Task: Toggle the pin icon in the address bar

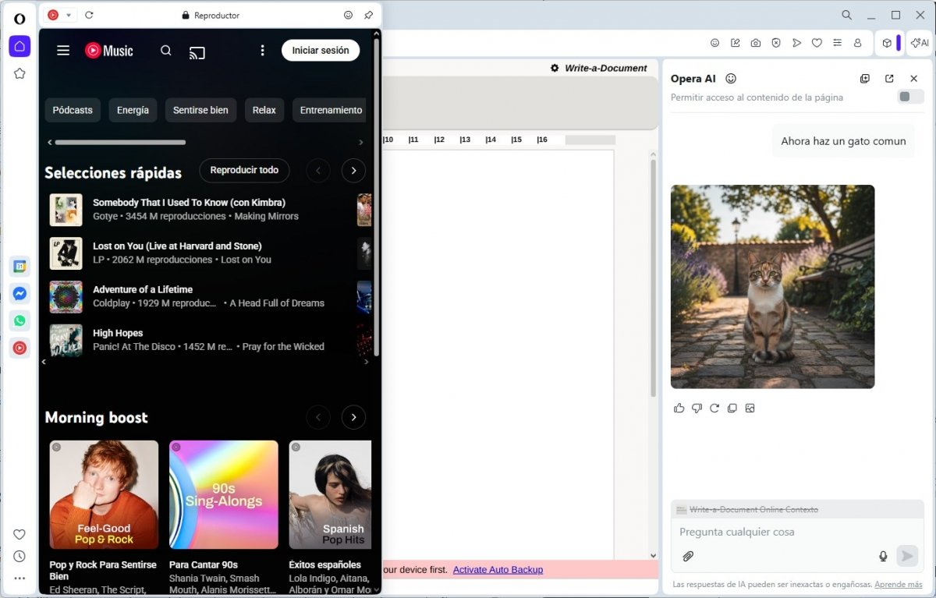Action: click(x=368, y=15)
